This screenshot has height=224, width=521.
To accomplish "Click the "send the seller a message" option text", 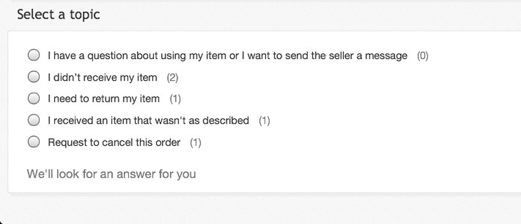I will click(227, 56).
